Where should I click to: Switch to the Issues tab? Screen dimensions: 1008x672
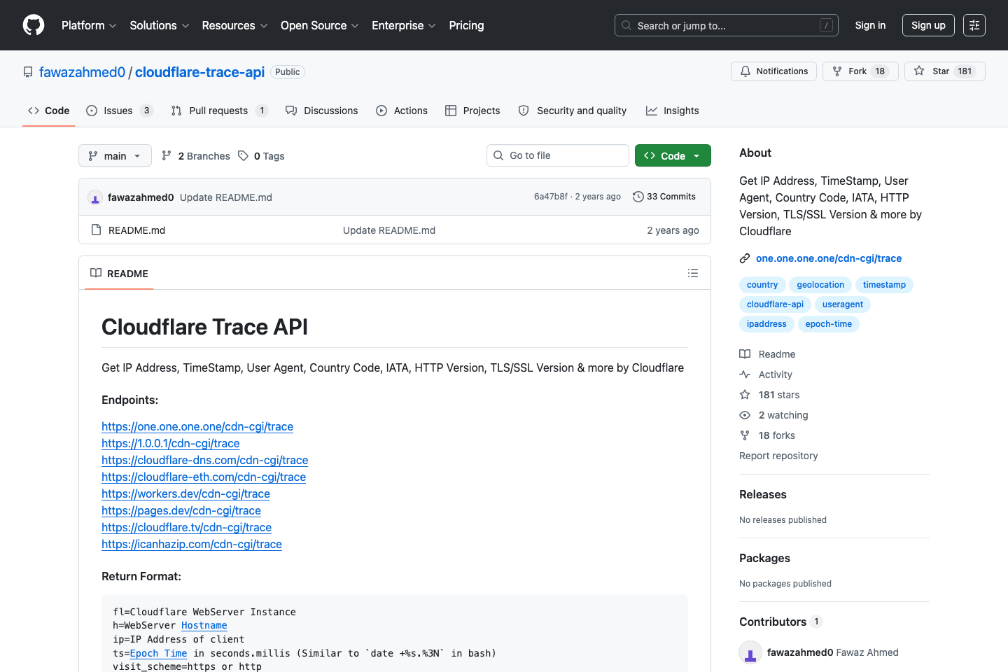[x=119, y=110]
